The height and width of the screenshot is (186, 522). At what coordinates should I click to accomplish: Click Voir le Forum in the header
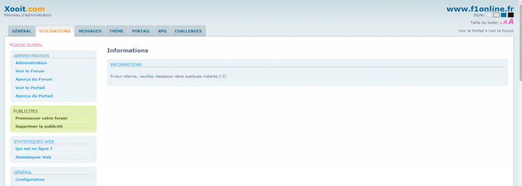point(501,31)
